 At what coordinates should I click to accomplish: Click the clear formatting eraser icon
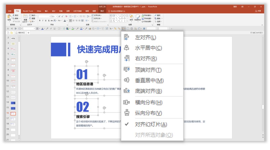(x=66, y=16)
